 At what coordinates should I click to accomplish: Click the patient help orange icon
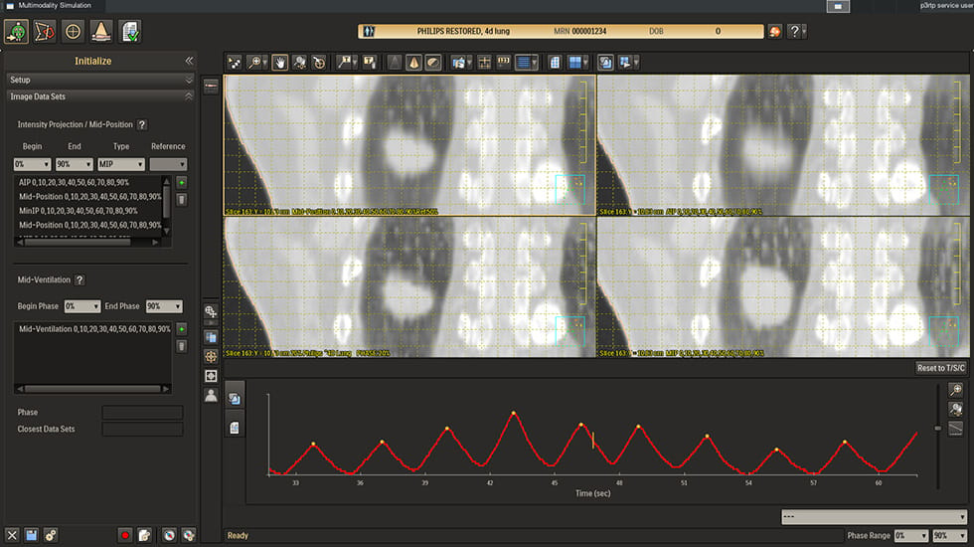coord(774,31)
